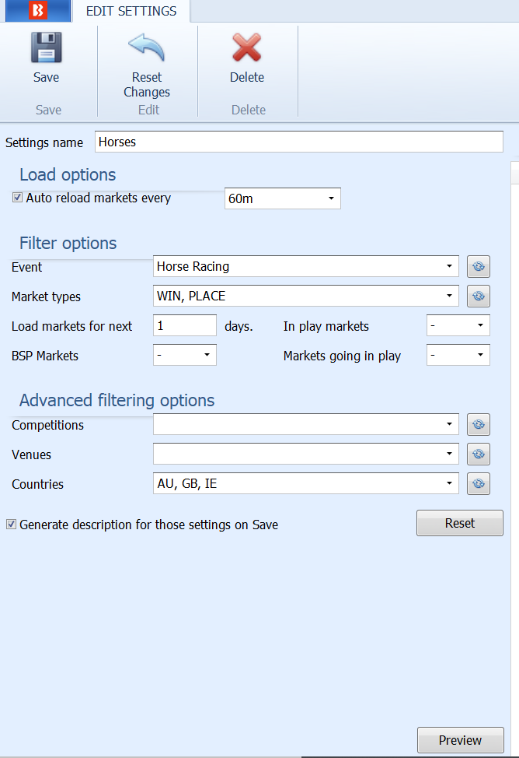Image resolution: width=519 pixels, height=758 pixels.
Task: Open the BSP Markets dropdown
Action: pyautogui.click(x=184, y=355)
